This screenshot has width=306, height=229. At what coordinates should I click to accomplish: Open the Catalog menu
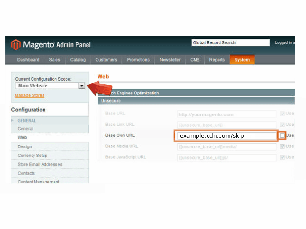pos(77,60)
